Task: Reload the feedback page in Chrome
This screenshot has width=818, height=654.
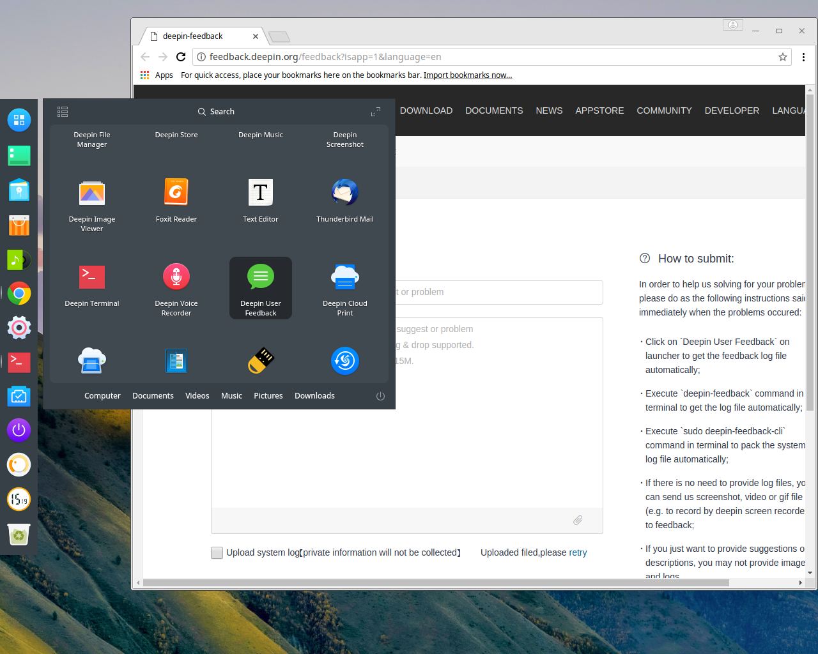Action: coord(181,57)
